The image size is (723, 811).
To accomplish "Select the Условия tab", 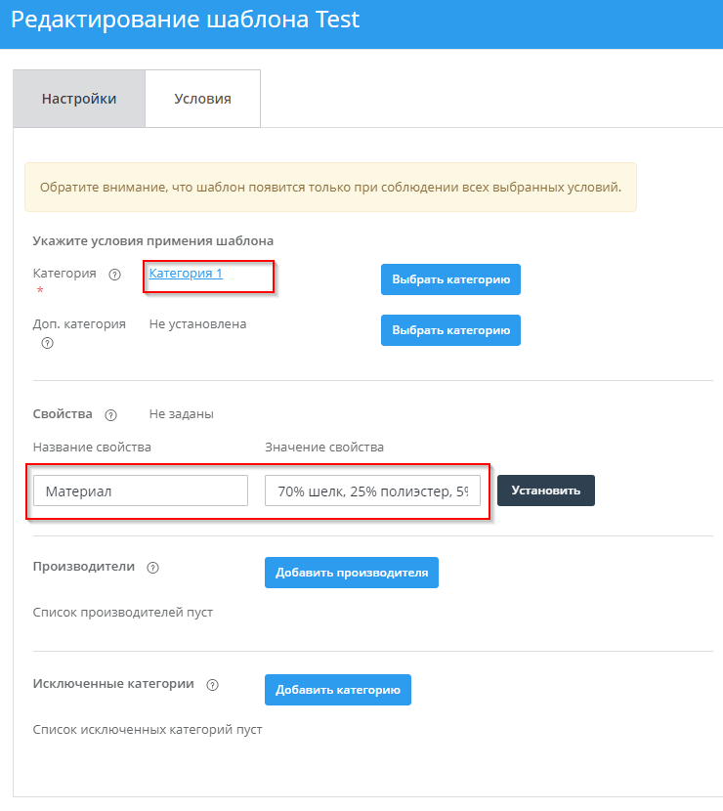I will pyautogui.click(x=202, y=99).
